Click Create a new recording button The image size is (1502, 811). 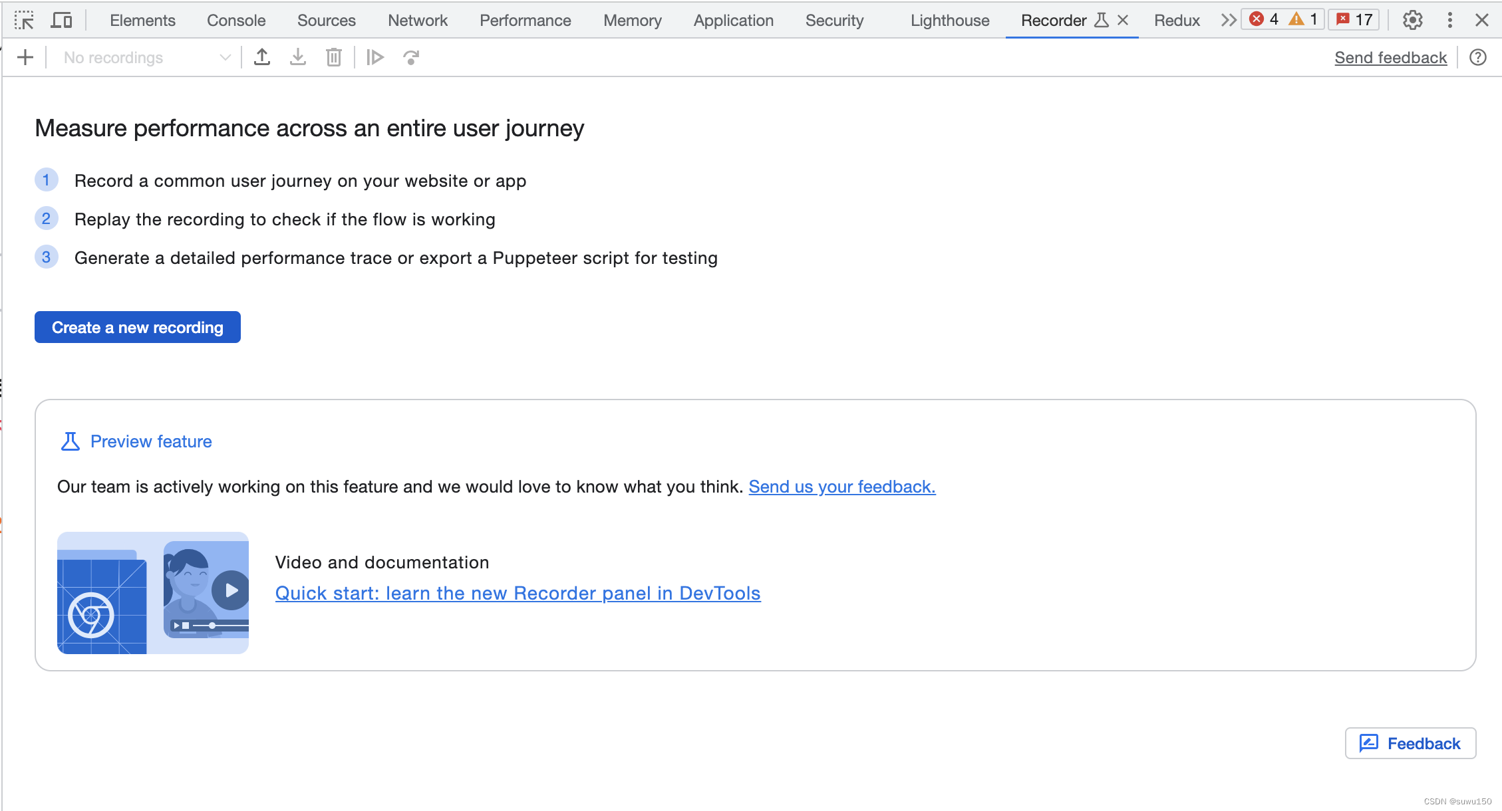click(138, 327)
